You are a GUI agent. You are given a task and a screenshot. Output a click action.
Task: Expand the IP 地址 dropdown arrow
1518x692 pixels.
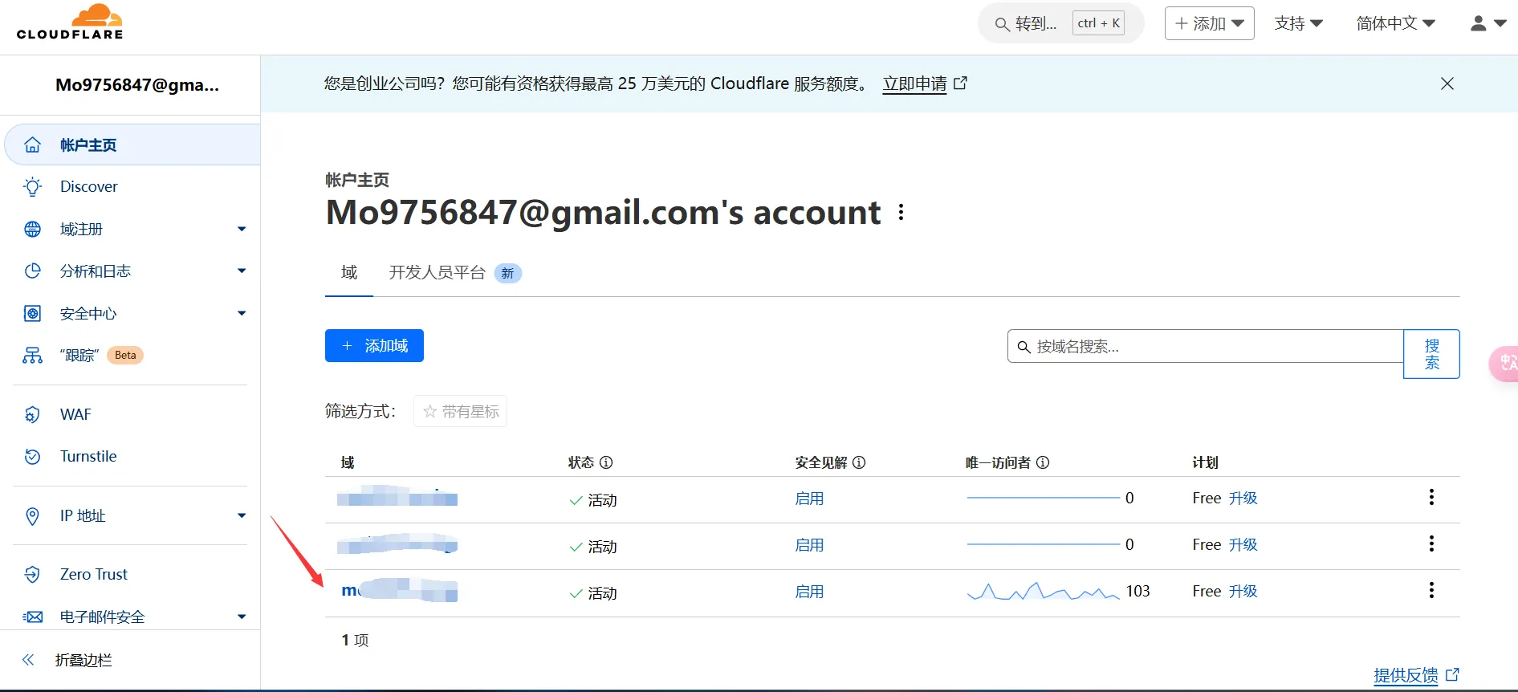click(242, 515)
